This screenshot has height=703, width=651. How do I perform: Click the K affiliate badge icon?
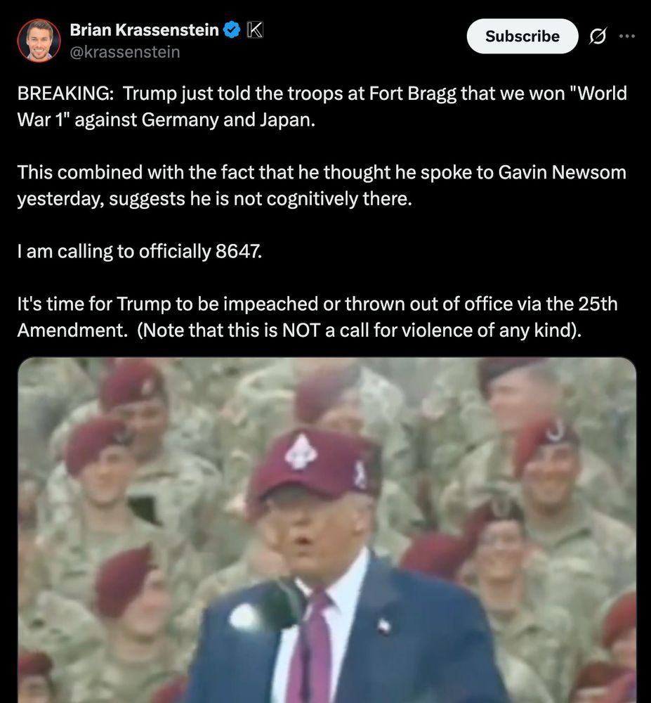[x=255, y=30]
